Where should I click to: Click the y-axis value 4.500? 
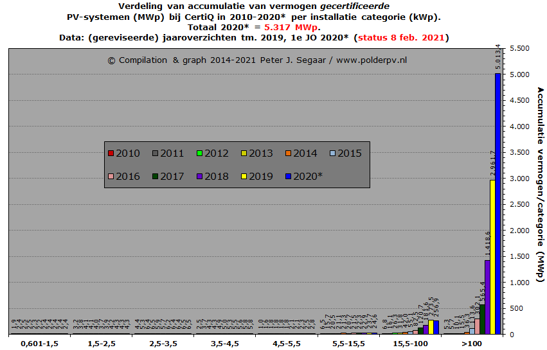coord(519,100)
